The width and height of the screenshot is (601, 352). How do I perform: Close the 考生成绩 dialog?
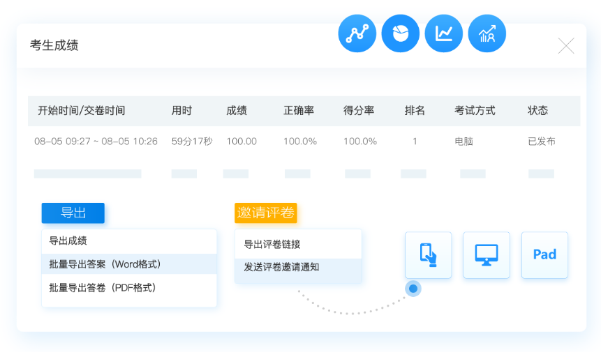(566, 46)
